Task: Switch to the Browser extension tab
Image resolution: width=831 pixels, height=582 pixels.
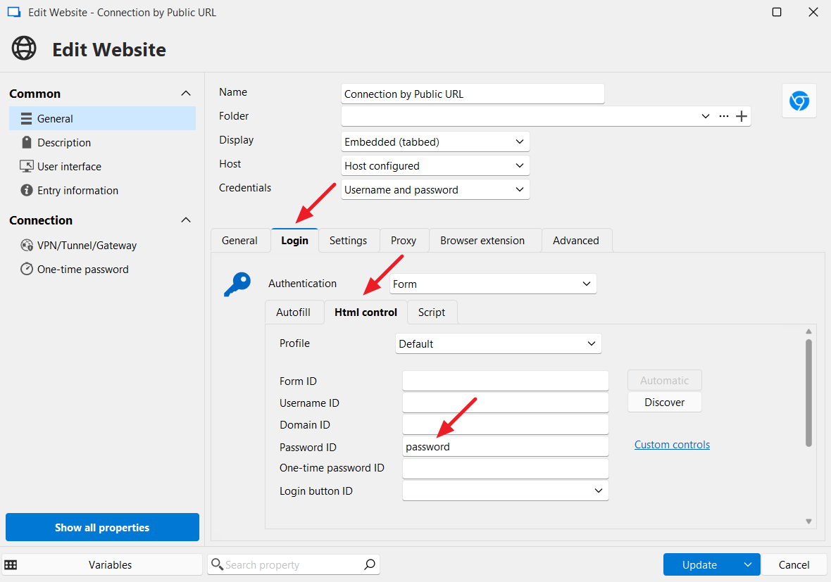Action: 482,241
